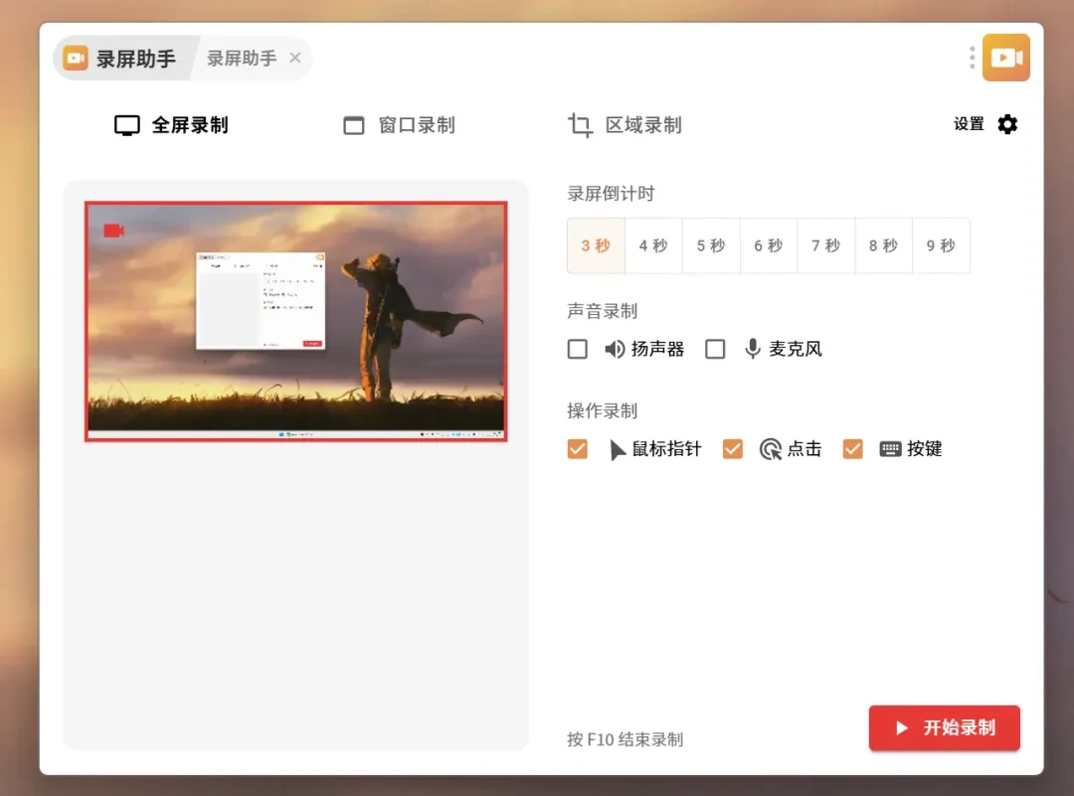Click the microphone icon next to 麦克风
This screenshot has height=796, width=1074.
point(753,349)
